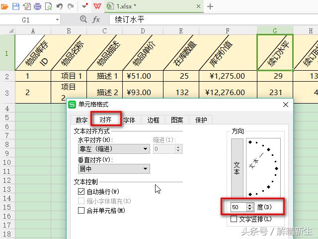Toggle the 合并单元格 checkbox
The image size is (318, 239).
coord(81,210)
